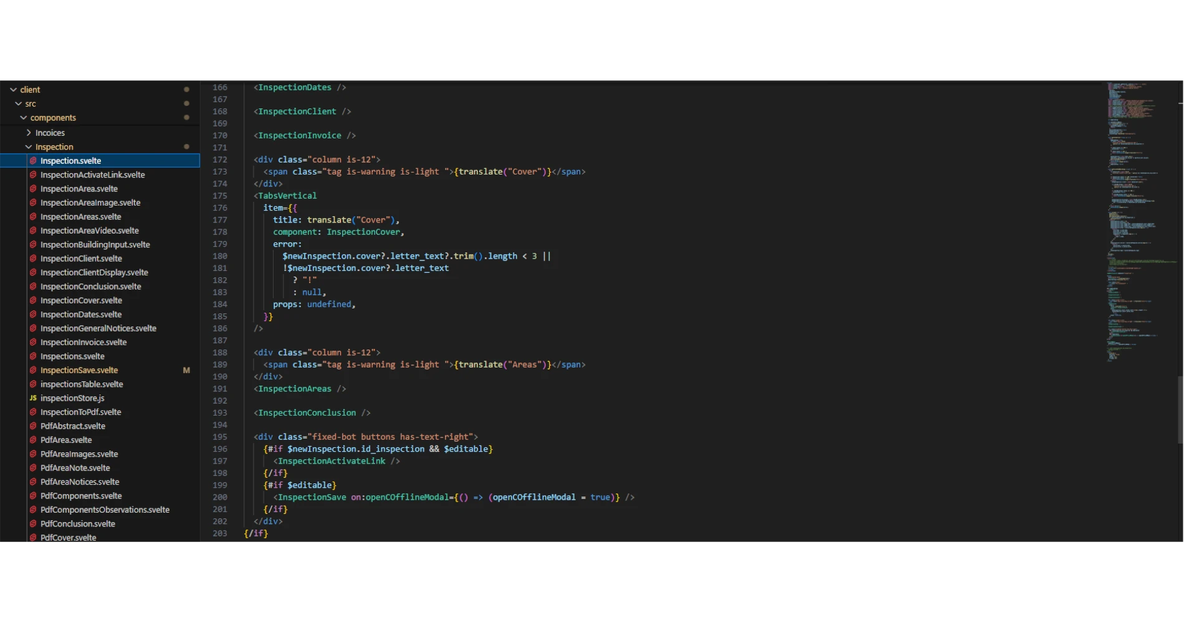Collapse the client root folder

point(13,90)
